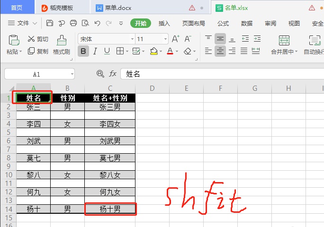
Task: Toggle middle vertical alignment
Action: point(220,39)
